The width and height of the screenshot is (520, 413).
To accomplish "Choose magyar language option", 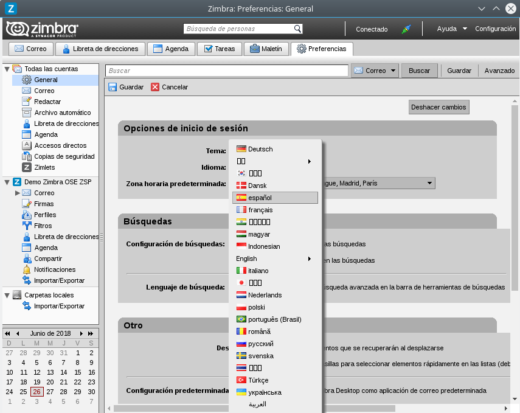I will click(x=275, y=234).
